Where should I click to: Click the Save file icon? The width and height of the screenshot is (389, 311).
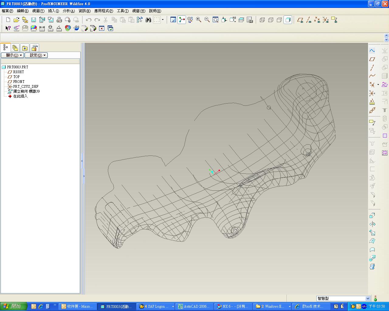coord(34,20)
